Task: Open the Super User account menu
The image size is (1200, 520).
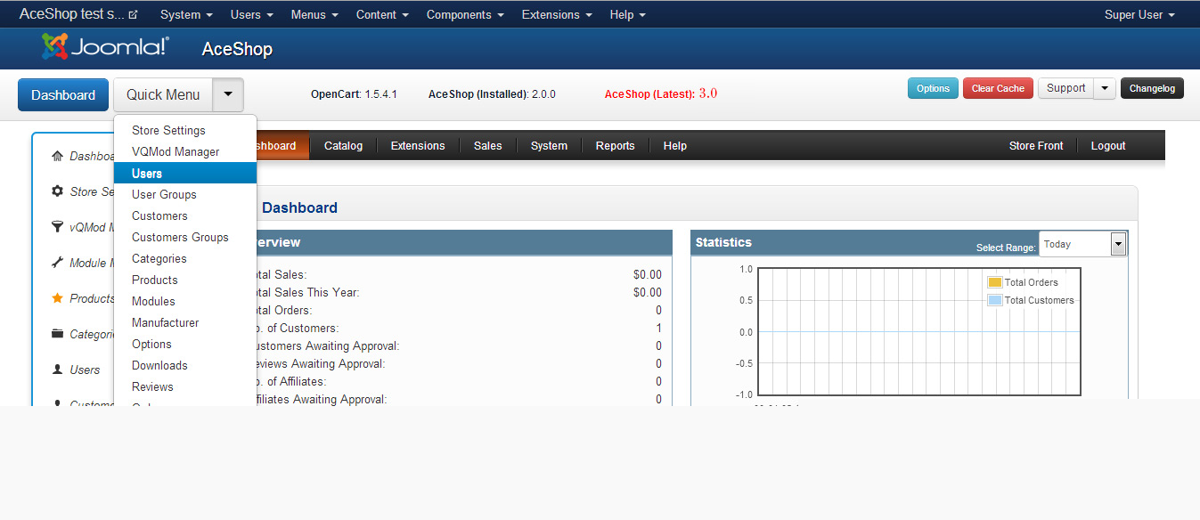Action: click(x=1139, y=15)
